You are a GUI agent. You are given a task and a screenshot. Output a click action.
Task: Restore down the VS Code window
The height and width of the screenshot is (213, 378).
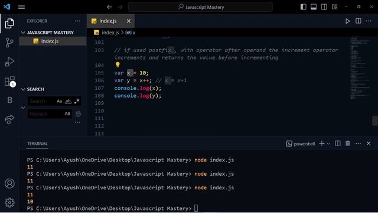(x=359, y=7)
